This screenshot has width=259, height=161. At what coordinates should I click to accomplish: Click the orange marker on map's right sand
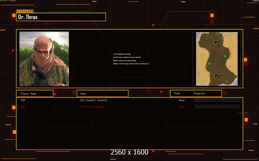230,66
